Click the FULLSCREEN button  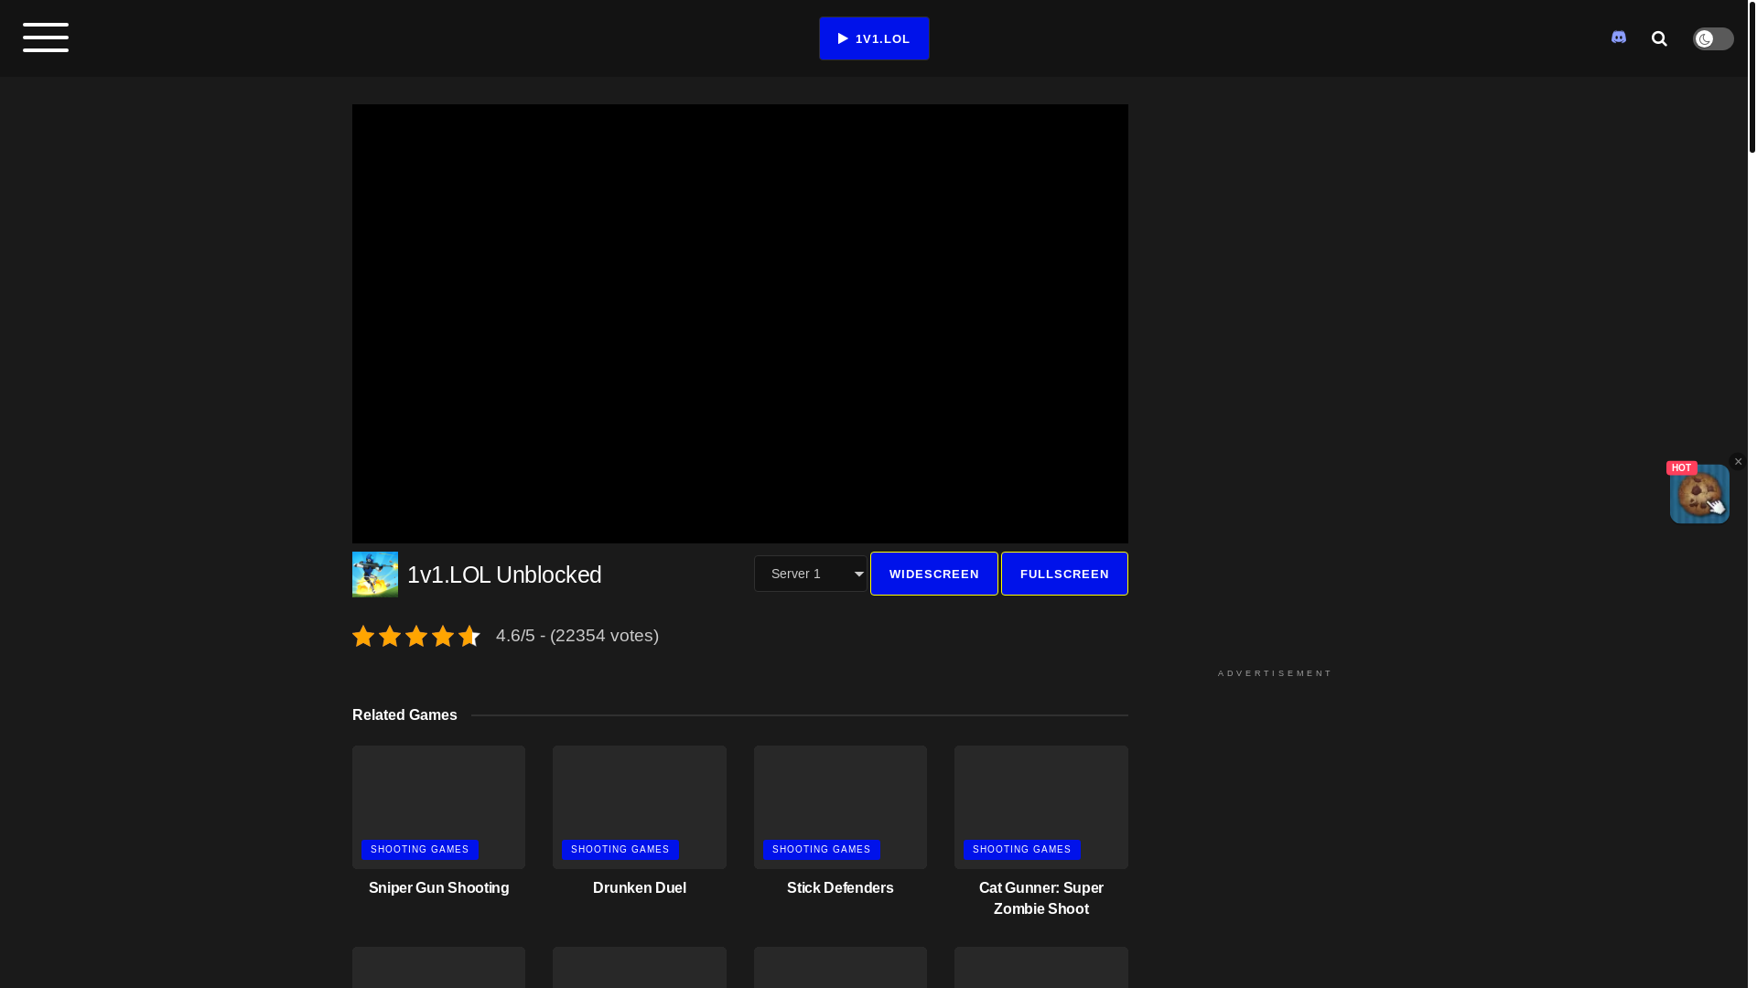tap(1064, 574)
